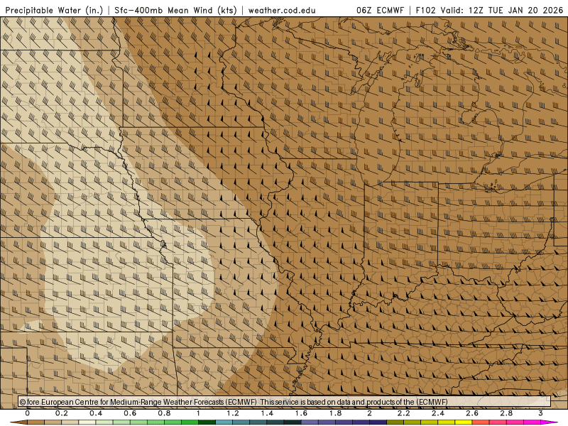Click the '1.6' color scale label
Screen dimensions: 568x426
point(301,413)
